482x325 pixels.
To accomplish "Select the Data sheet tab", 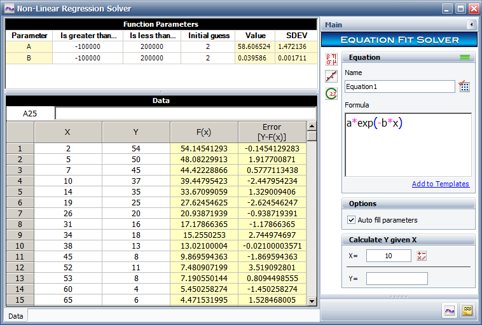I will (x=16, y=316).
